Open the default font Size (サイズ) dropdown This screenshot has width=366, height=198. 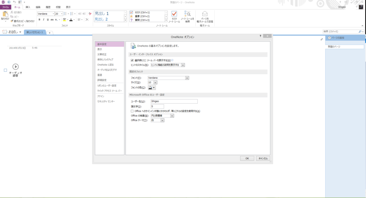[155, 83]
